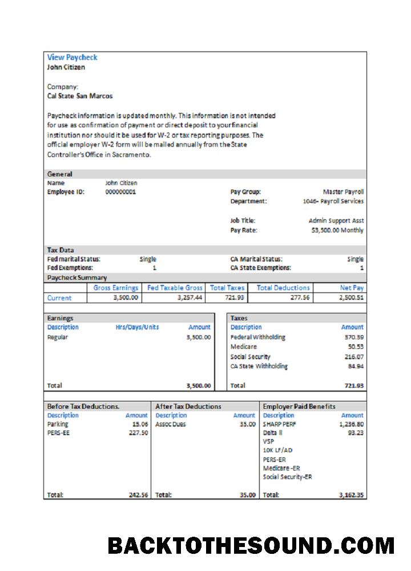This screenshot has width=411, height=571.
Task: Click the Paycheck Summary section header
Action: pos(205,278)
